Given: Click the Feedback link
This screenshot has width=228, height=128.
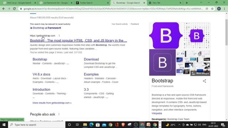Looking at the screenshot, I should (135, 24).
